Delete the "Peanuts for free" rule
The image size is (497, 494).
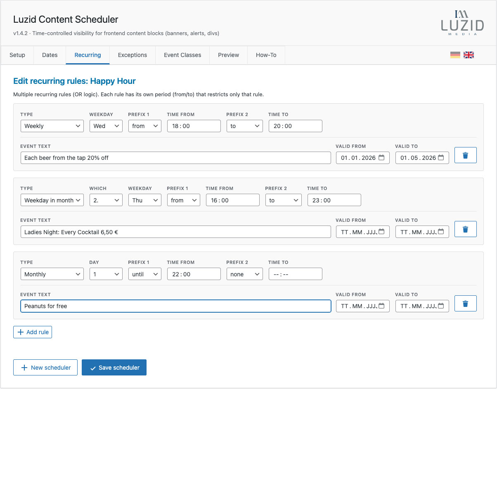click(465, 303)
